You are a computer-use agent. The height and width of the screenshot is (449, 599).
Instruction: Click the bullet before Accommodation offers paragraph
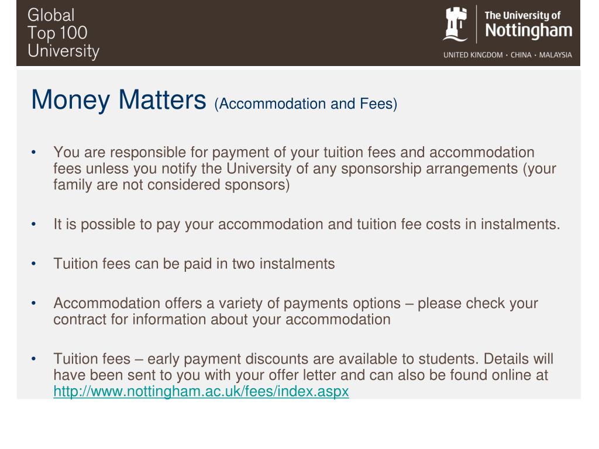click(x=33, y=303)
